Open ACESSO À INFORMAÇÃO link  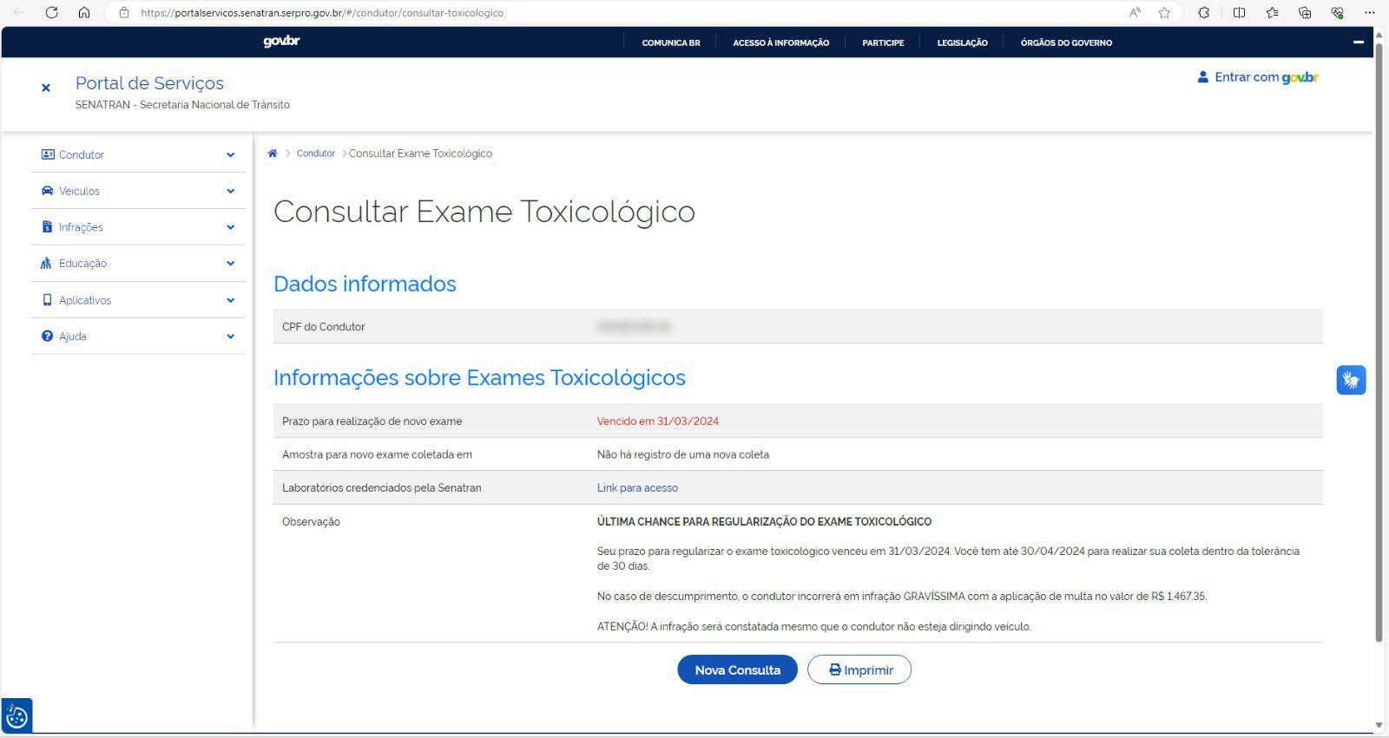[780, 42]
